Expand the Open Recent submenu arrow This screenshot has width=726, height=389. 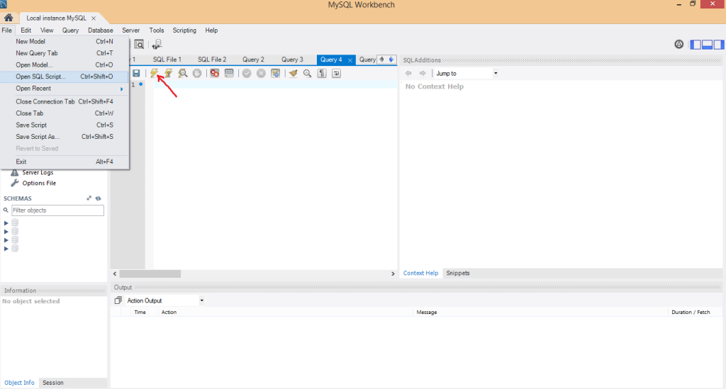click(x=121, y=89)
